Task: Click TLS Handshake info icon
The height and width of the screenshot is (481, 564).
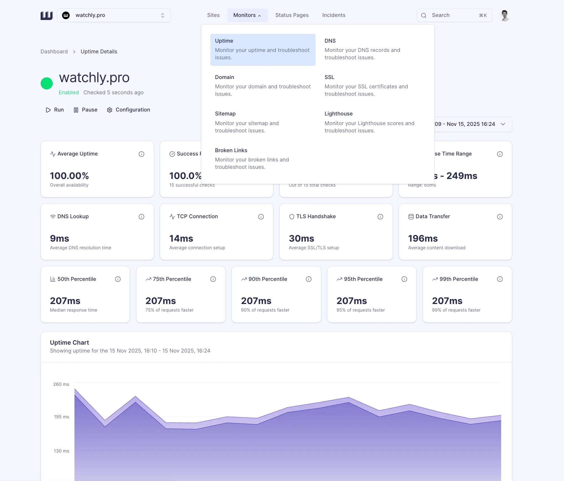Action: pos(380,217)
